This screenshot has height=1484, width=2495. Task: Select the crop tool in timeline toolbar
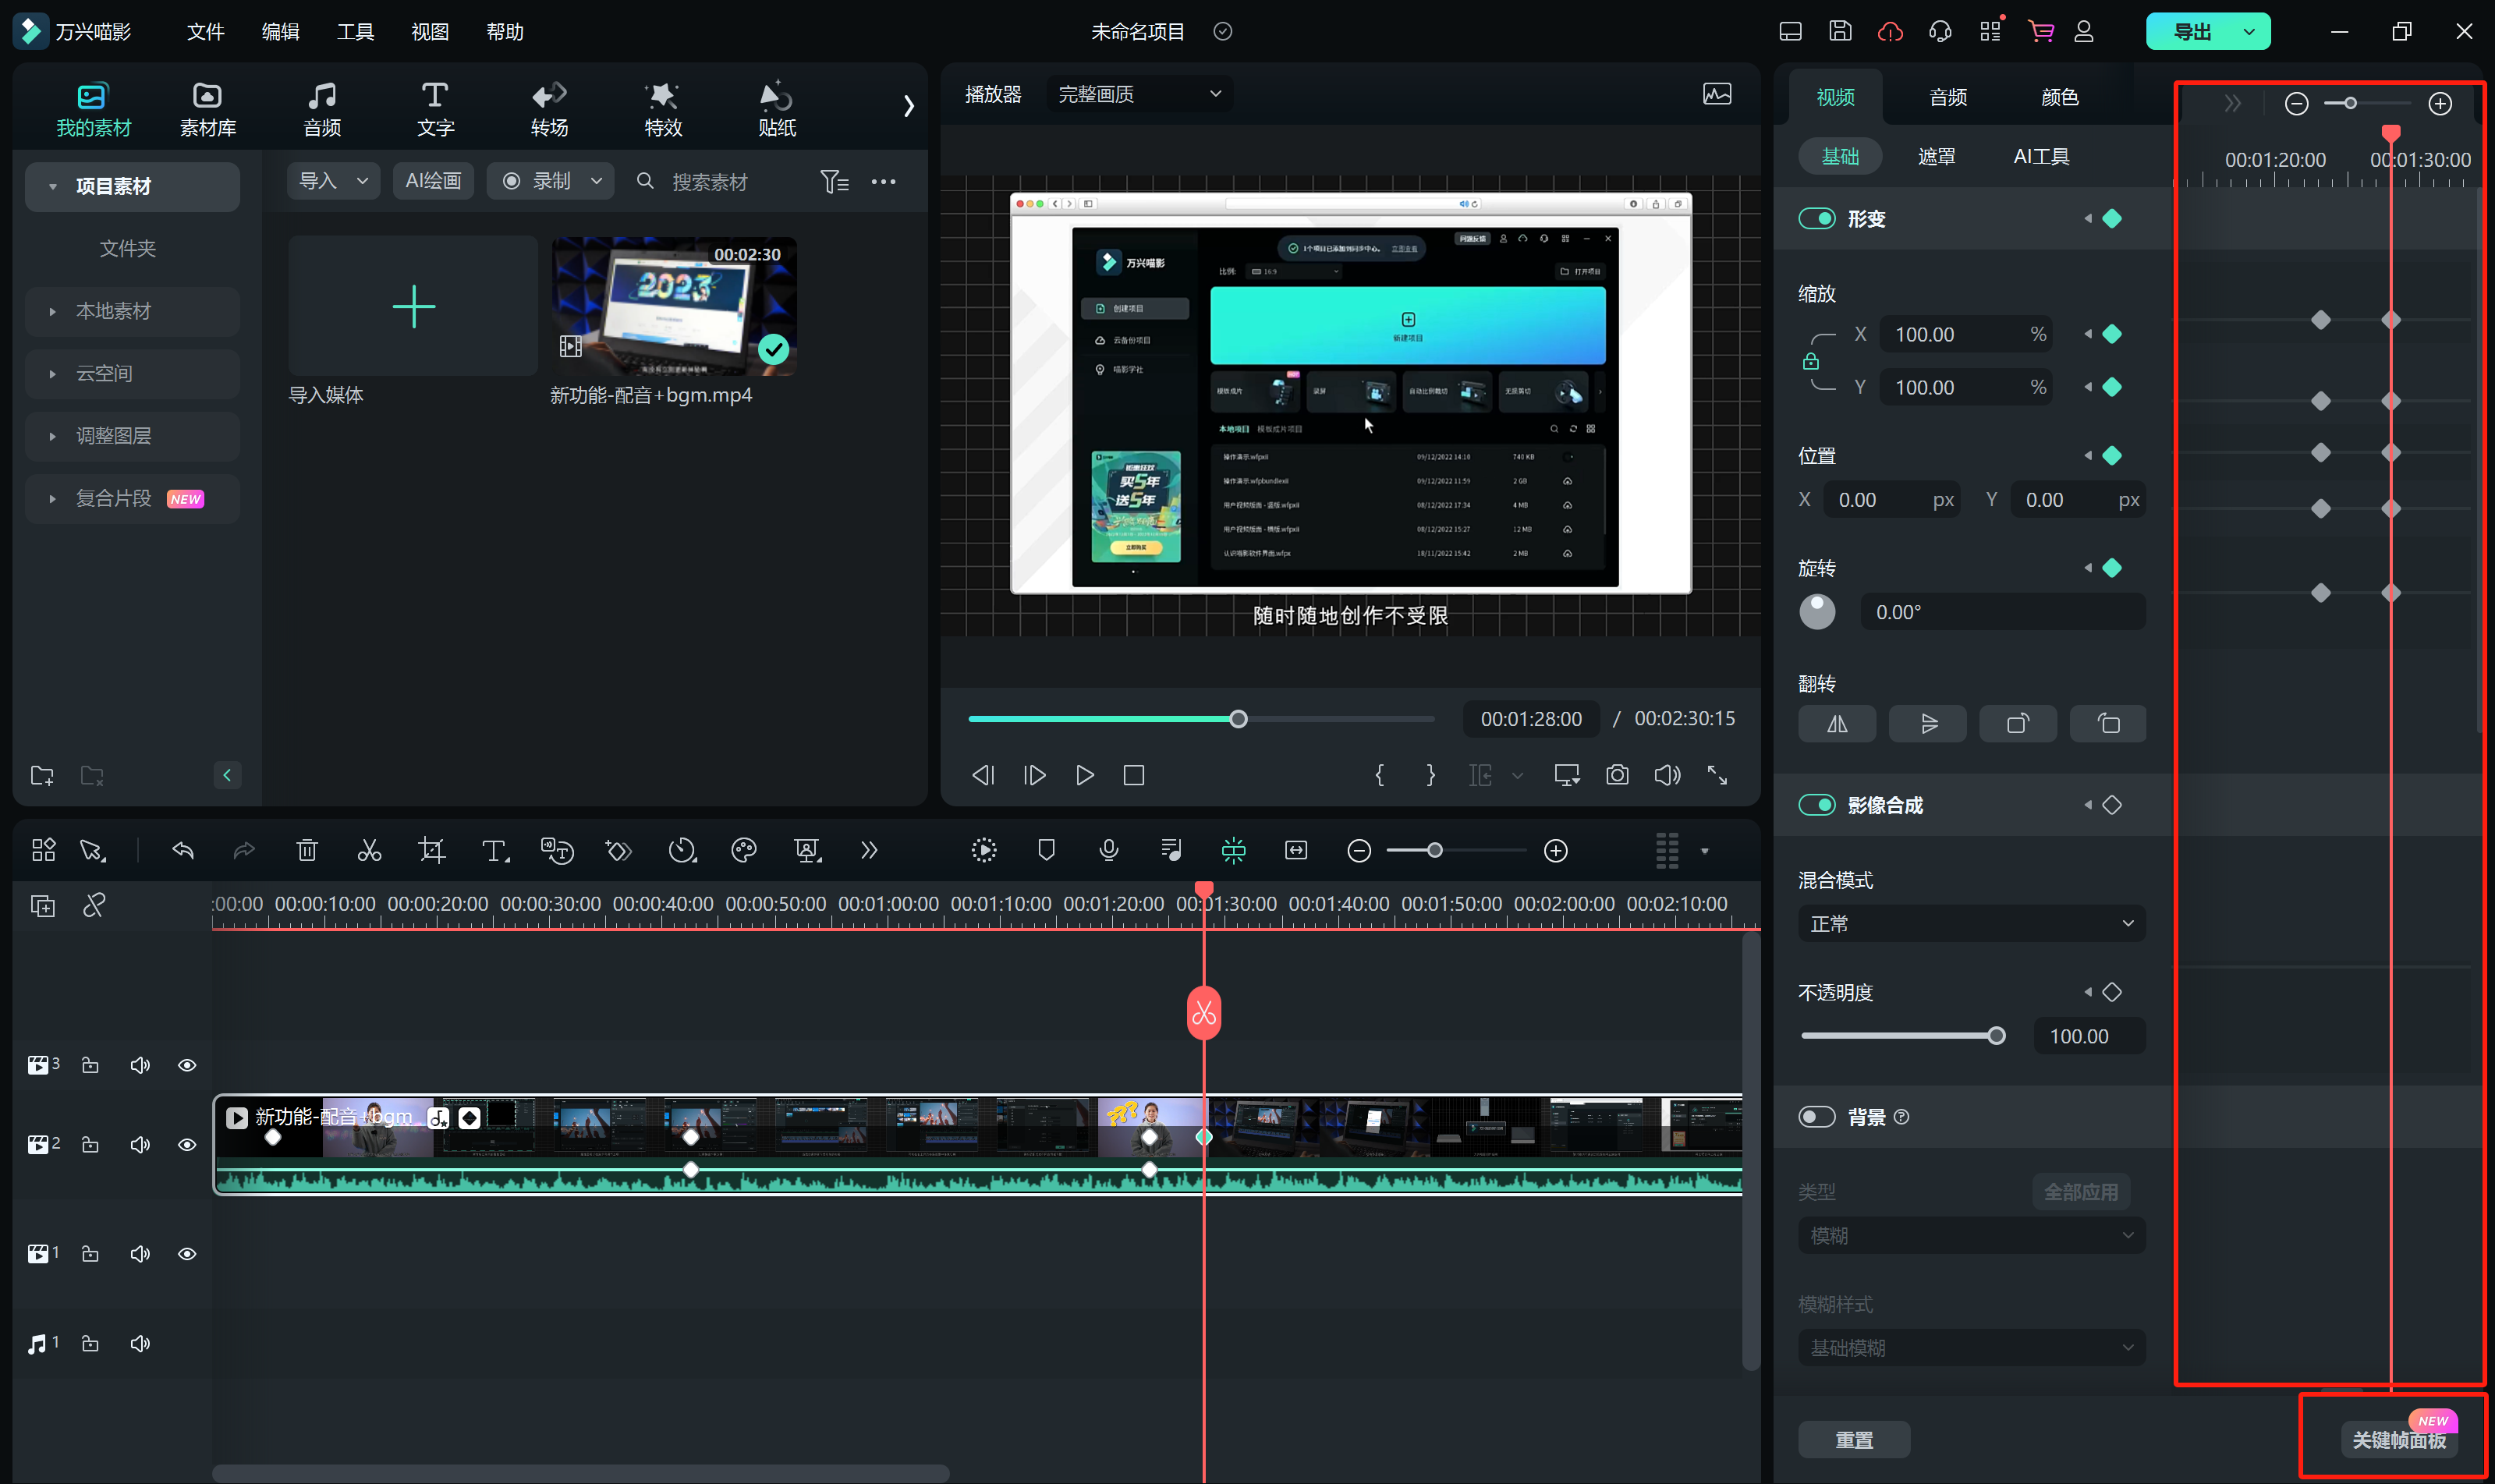point(431,851)
